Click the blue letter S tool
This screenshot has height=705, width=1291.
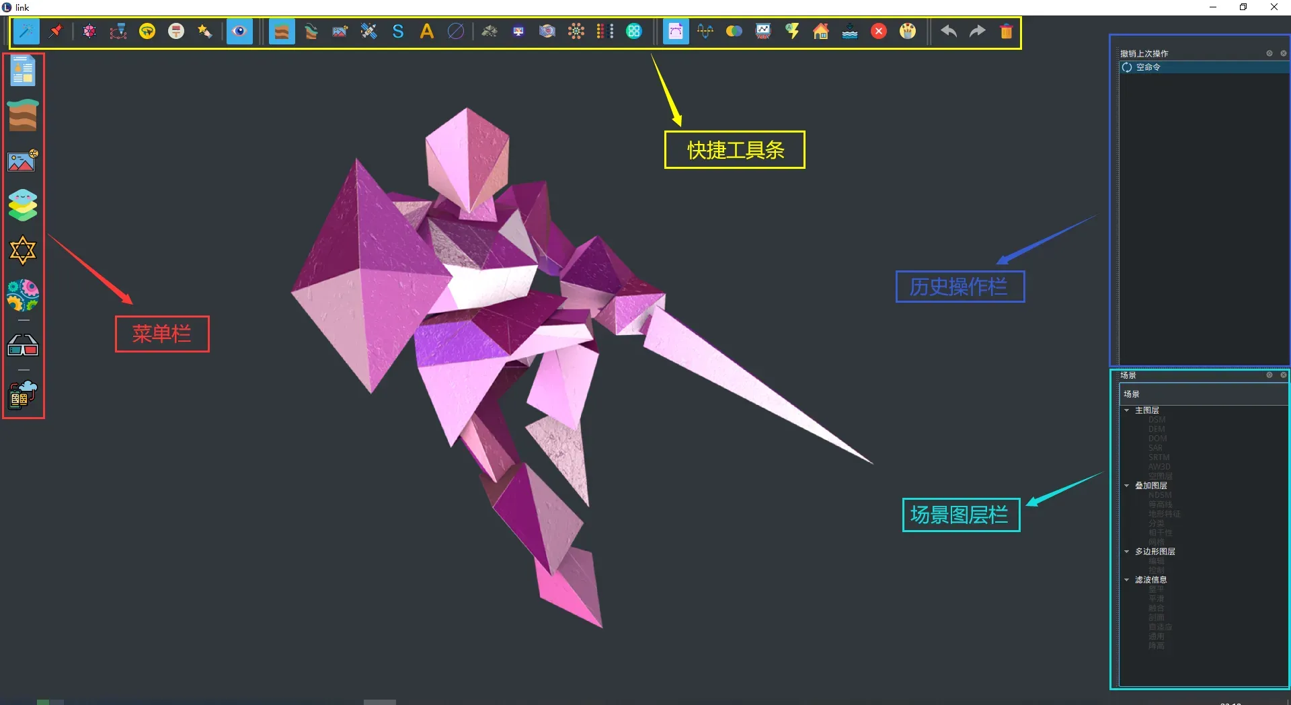398,32
